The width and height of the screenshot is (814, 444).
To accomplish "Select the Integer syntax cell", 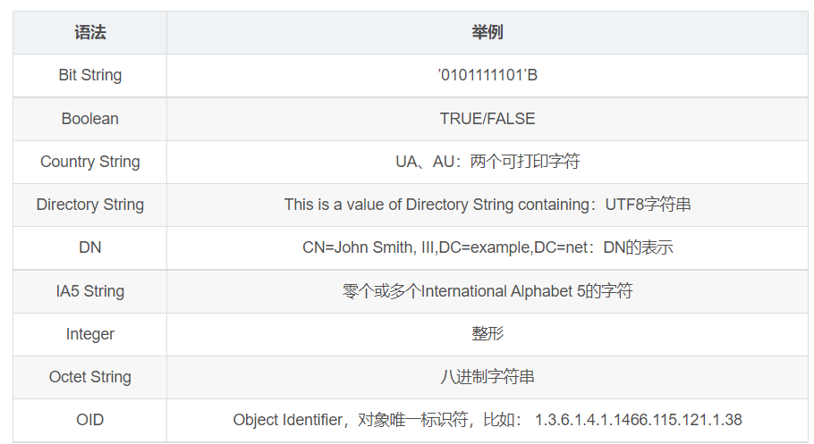I will pyautogui.click(x=89, y=334).
